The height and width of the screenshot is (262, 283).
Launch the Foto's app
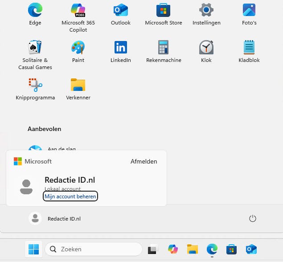coord(249,14)
